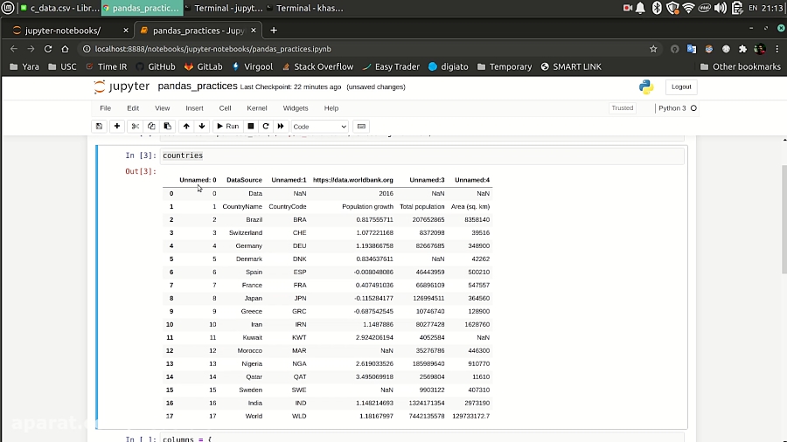
Task: Bookmark this page with star icon
Action: [653, 49]
